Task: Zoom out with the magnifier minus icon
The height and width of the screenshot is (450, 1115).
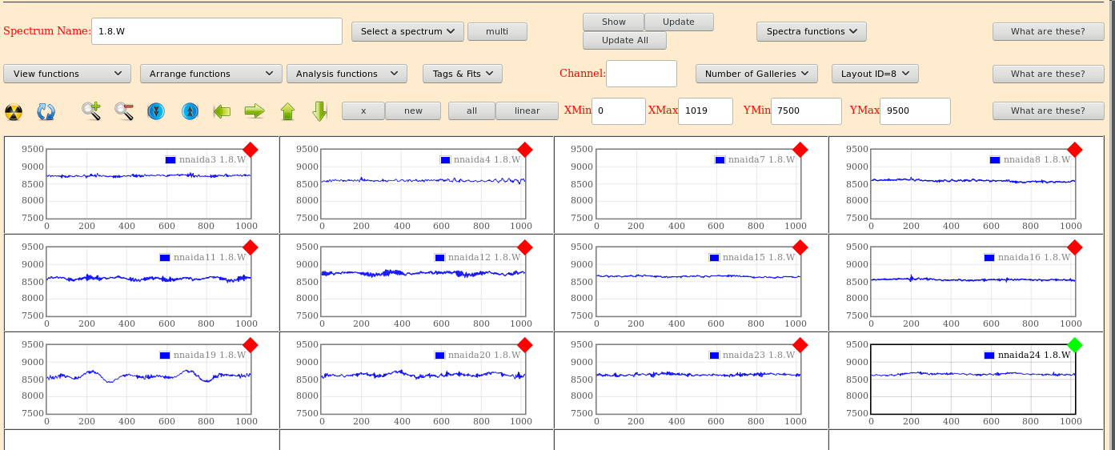Action: [x=124, y=111]
